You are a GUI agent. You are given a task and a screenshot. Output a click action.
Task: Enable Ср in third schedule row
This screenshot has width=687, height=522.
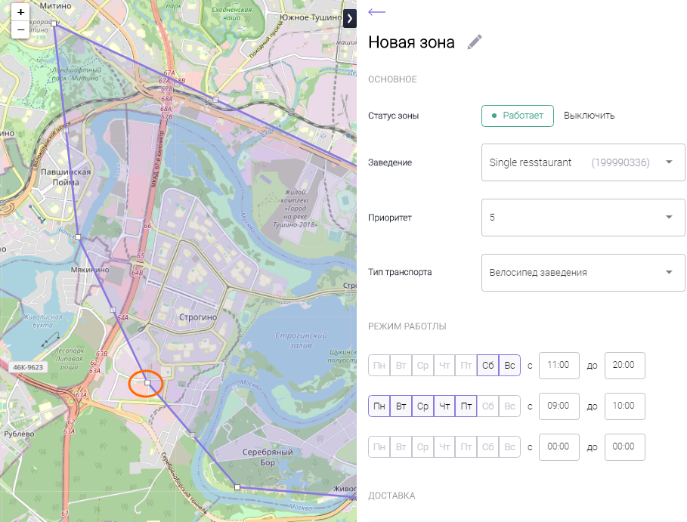tap(422, 447)
